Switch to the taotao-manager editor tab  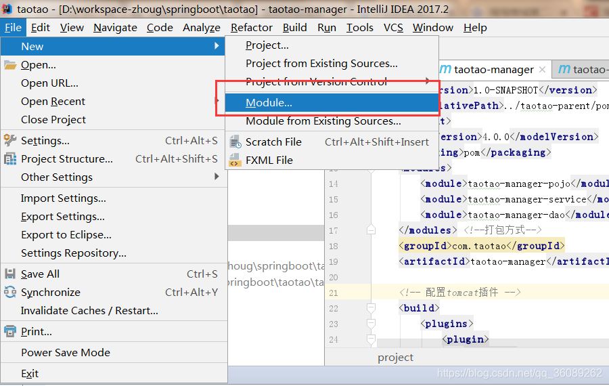[x=494, y=70]
